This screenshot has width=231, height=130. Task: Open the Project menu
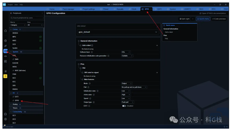(x=10, y=5)
